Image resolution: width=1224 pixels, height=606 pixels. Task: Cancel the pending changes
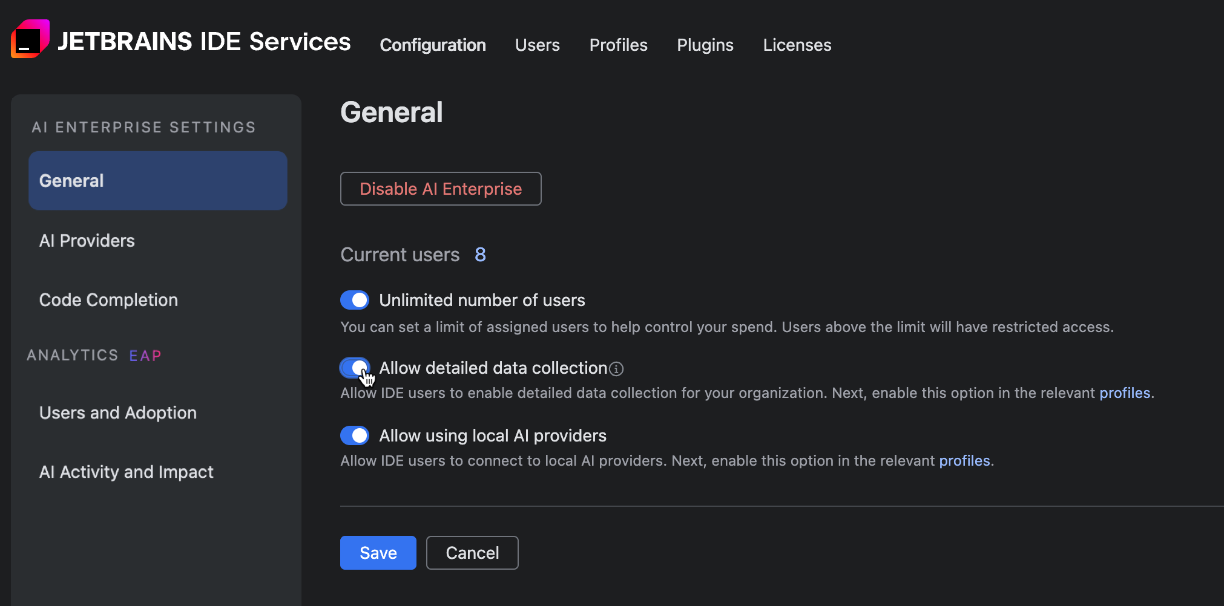(x=472, y=552)
